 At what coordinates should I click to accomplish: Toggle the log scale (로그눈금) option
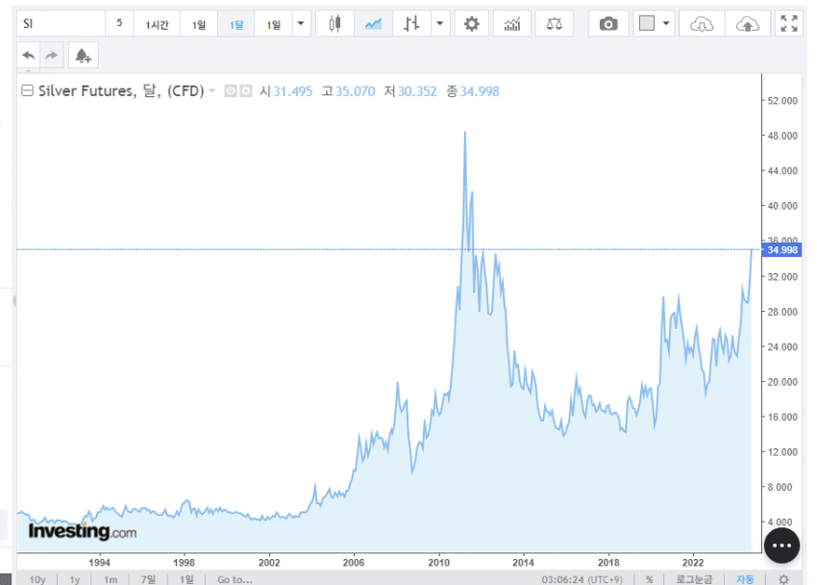pos(696,579)
